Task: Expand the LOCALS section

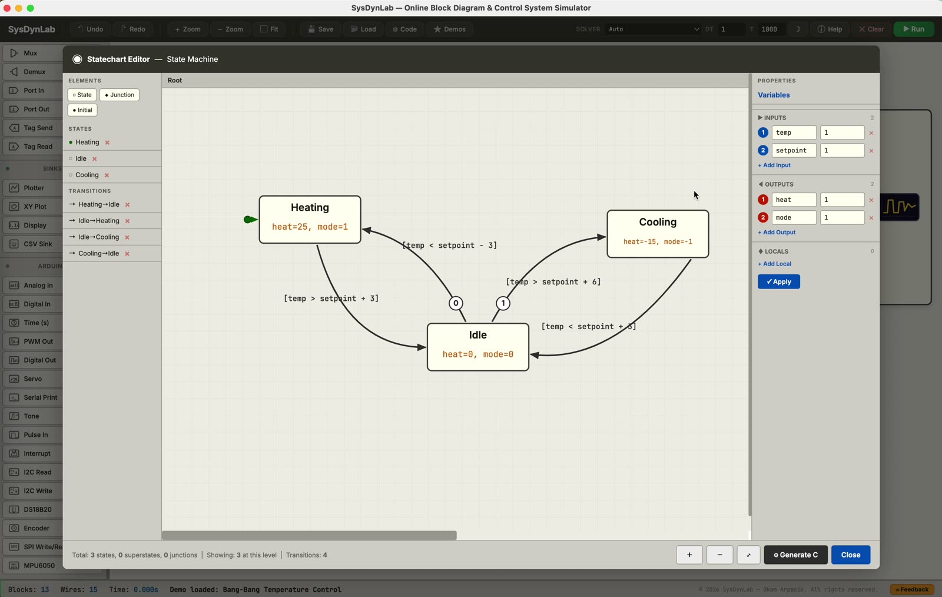Action: pyautogui.click(x=773, y=251)
